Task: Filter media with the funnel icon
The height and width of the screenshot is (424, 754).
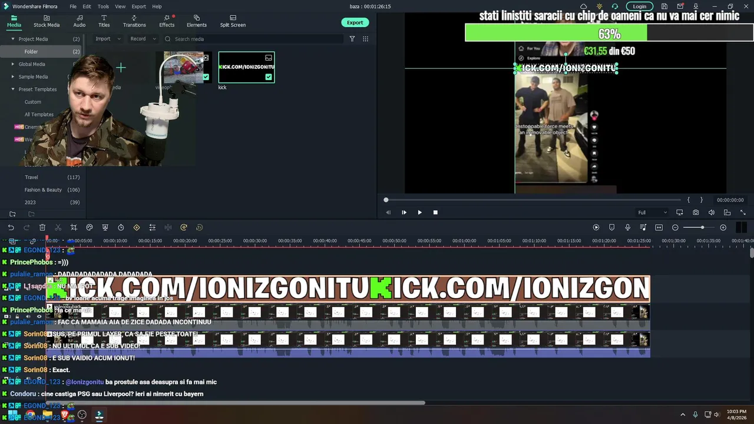Action: point(352,39)
